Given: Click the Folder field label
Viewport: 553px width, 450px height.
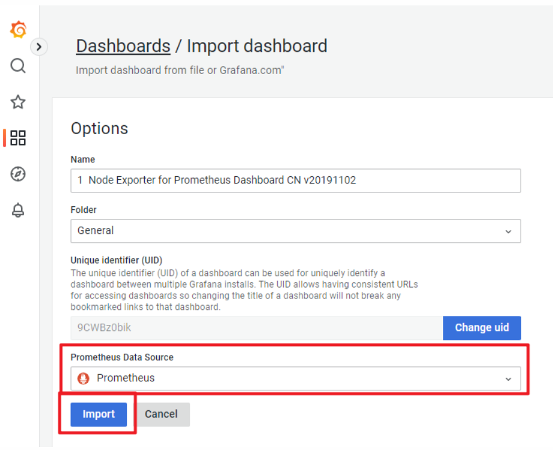Looking at the screenshot, I should pyautogui.click(x=83, y=209).
